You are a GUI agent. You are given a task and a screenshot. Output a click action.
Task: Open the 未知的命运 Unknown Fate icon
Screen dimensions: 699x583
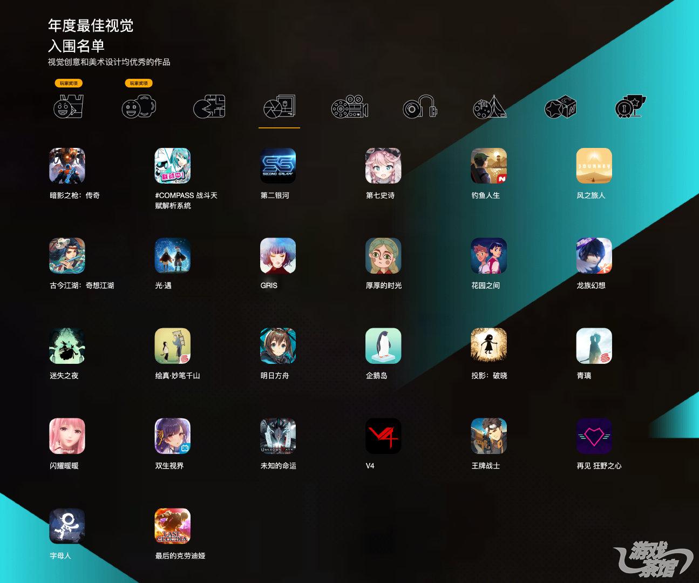click(x=278, y=436)
